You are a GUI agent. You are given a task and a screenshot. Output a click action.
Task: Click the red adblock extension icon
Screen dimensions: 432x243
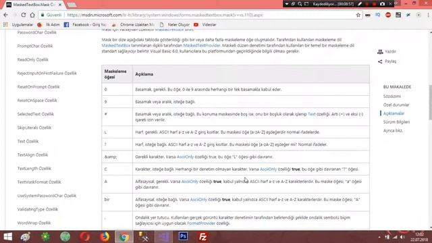[388, 15]
